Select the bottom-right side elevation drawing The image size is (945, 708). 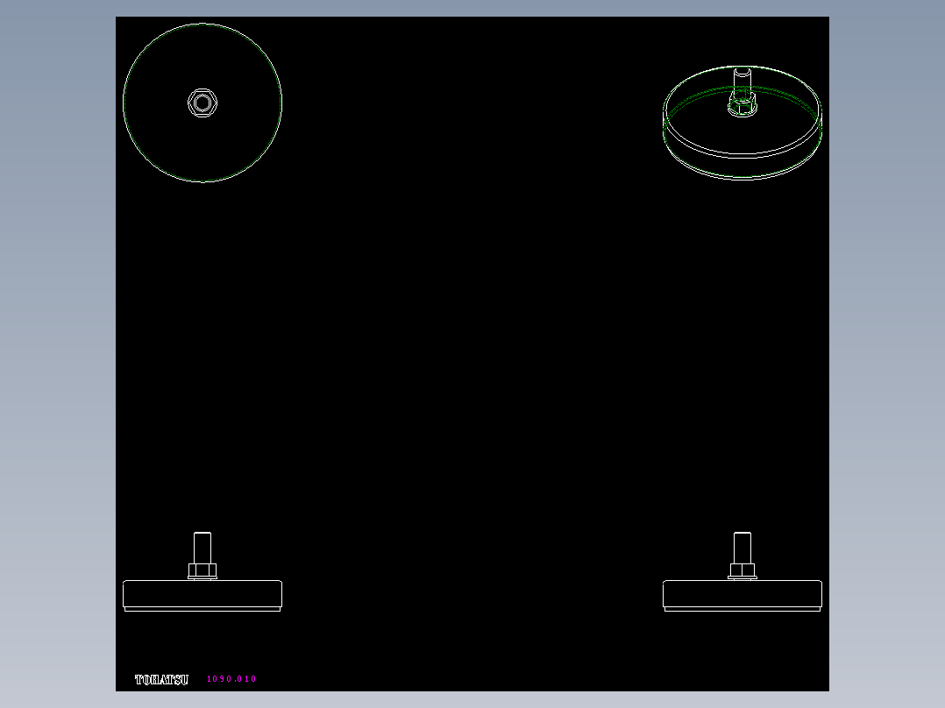742,571
